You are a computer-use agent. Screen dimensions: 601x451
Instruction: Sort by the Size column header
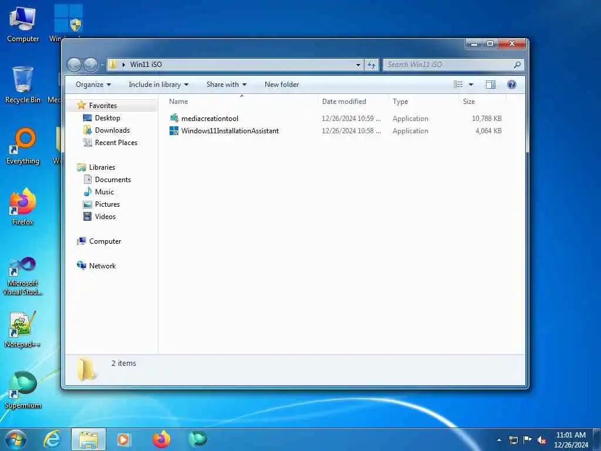[482, 101]
